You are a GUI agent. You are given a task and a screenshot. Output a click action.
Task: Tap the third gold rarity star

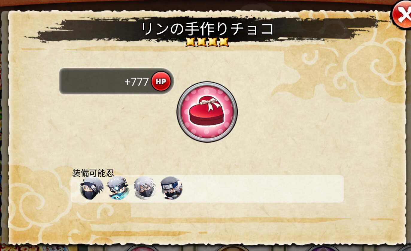coord(213,42)
